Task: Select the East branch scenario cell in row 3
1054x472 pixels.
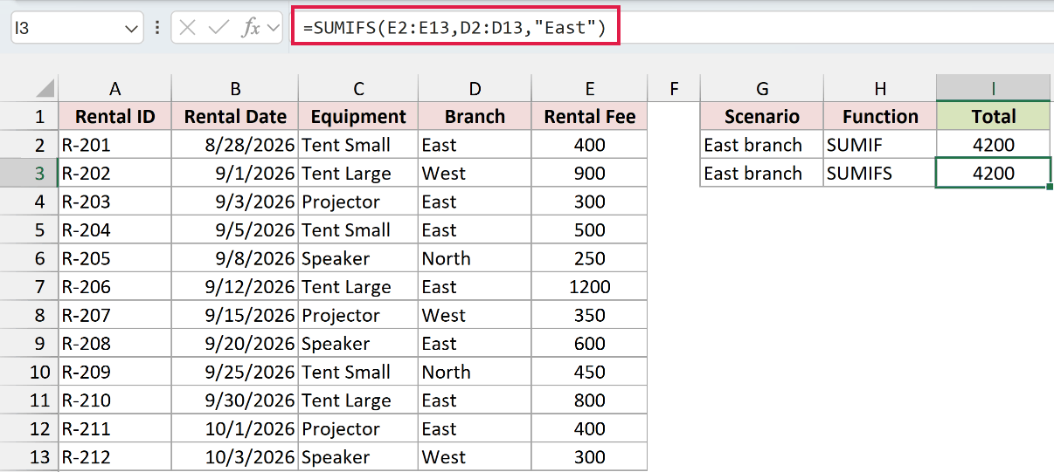Action: [x=762, y=173]
